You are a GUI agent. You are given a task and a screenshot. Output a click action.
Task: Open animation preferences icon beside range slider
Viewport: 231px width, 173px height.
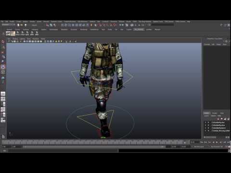tap(229, 147)
